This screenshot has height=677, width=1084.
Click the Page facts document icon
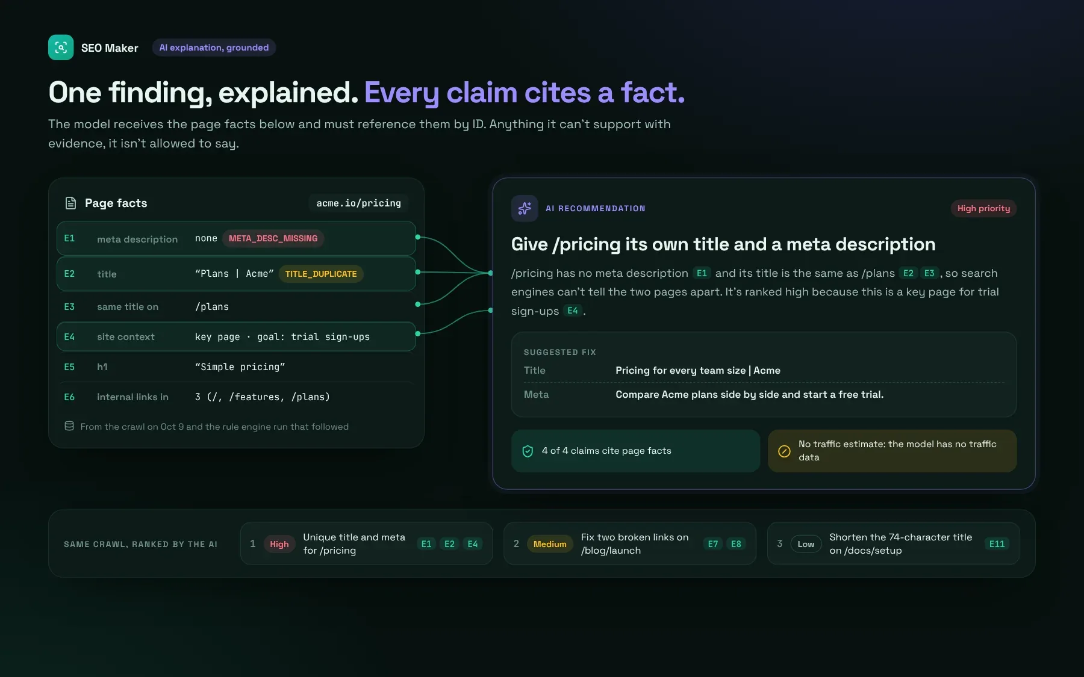[70, 203]
